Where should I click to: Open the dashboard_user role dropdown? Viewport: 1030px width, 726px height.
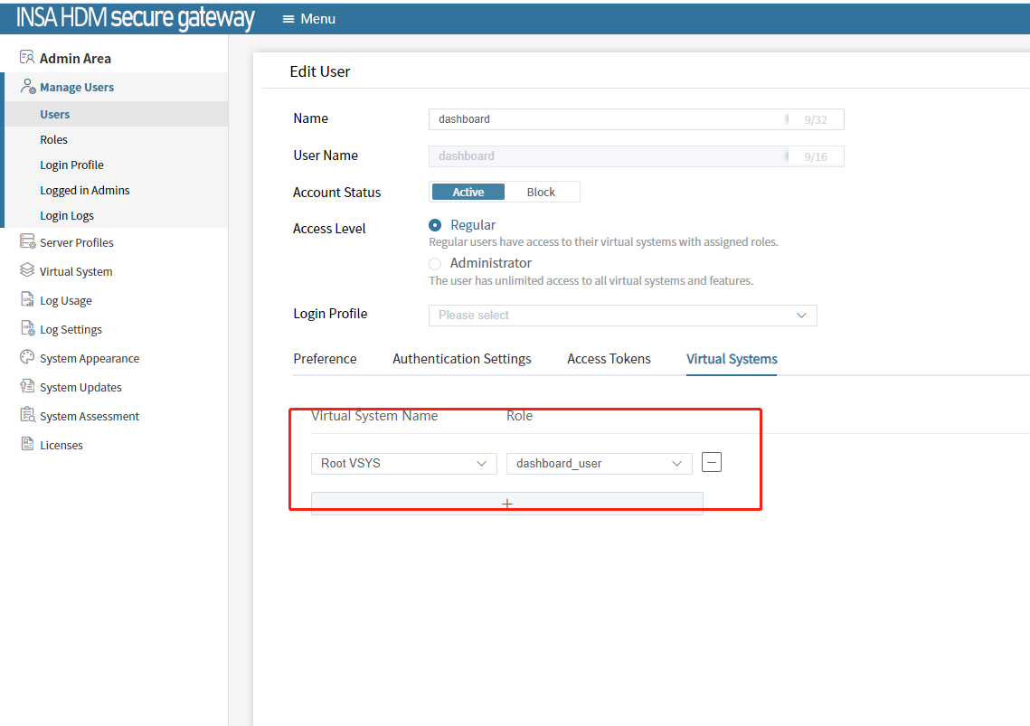pos(599,463)
